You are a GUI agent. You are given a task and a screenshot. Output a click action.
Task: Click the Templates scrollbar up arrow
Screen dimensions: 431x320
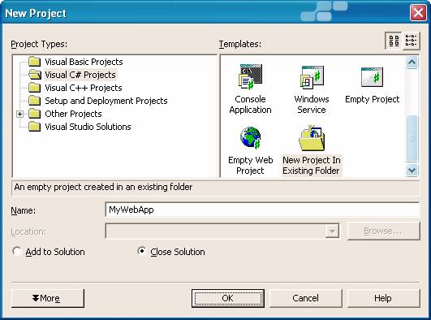coord(412,63)
